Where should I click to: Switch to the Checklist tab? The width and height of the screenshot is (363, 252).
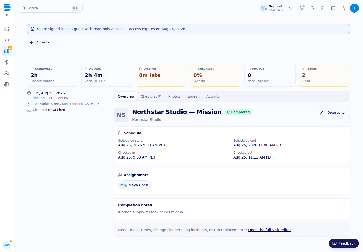[x=151, y=96]
